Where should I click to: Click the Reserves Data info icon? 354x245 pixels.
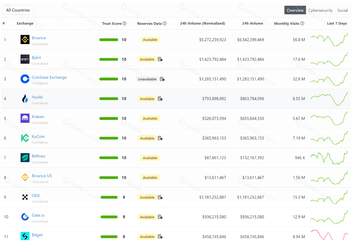(x=165, y=23)
